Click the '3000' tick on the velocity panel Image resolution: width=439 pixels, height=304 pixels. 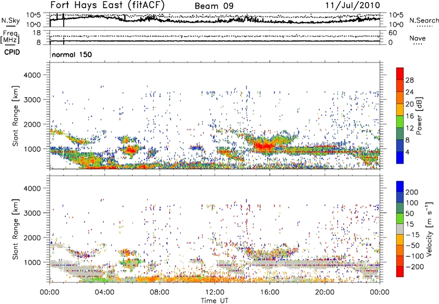tap(32, 213)
